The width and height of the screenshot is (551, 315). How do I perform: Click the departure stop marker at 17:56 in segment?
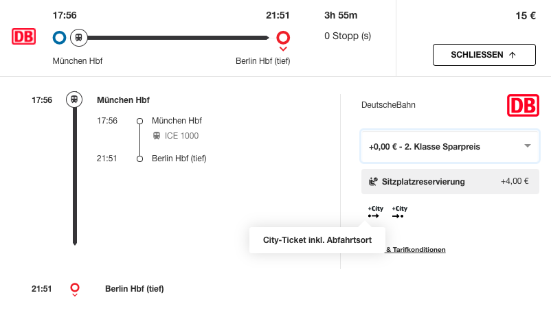(139, 121)
